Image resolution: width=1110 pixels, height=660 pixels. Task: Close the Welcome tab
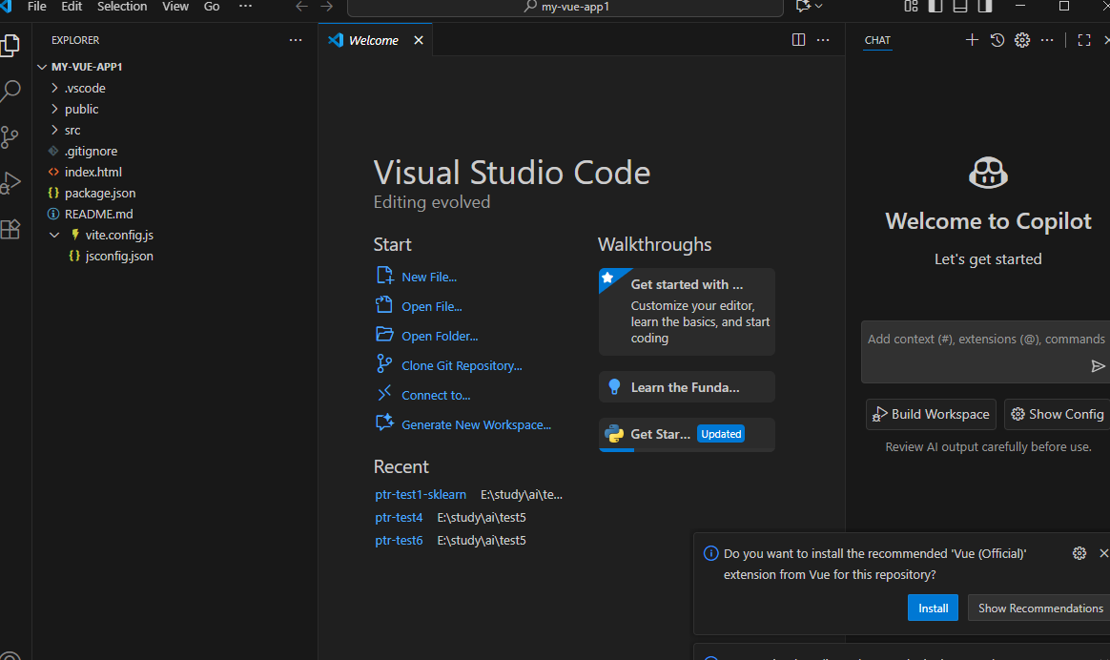point(419,40)
